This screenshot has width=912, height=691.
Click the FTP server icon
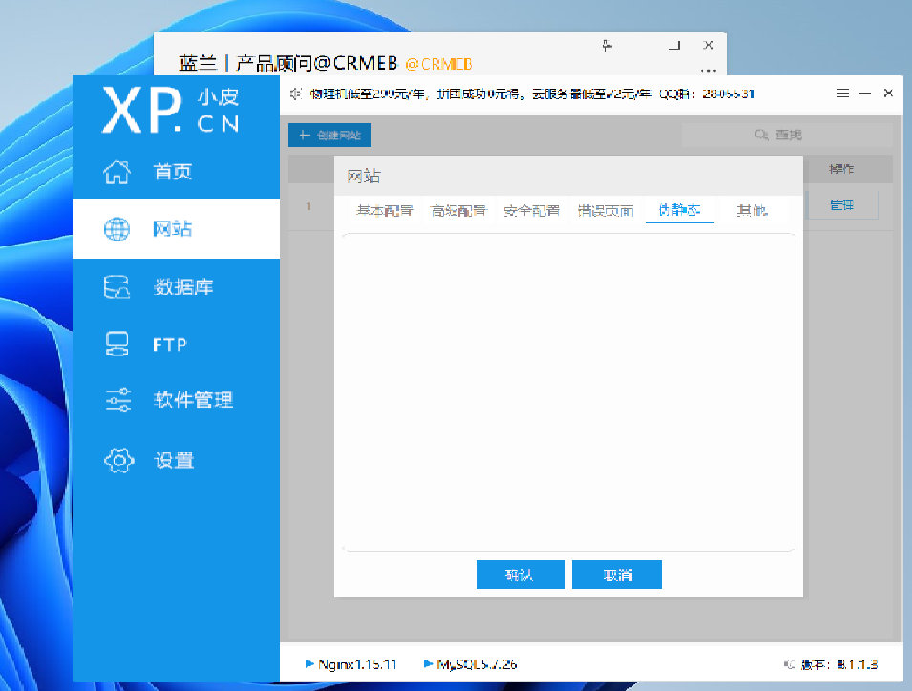tap(117, 344)
